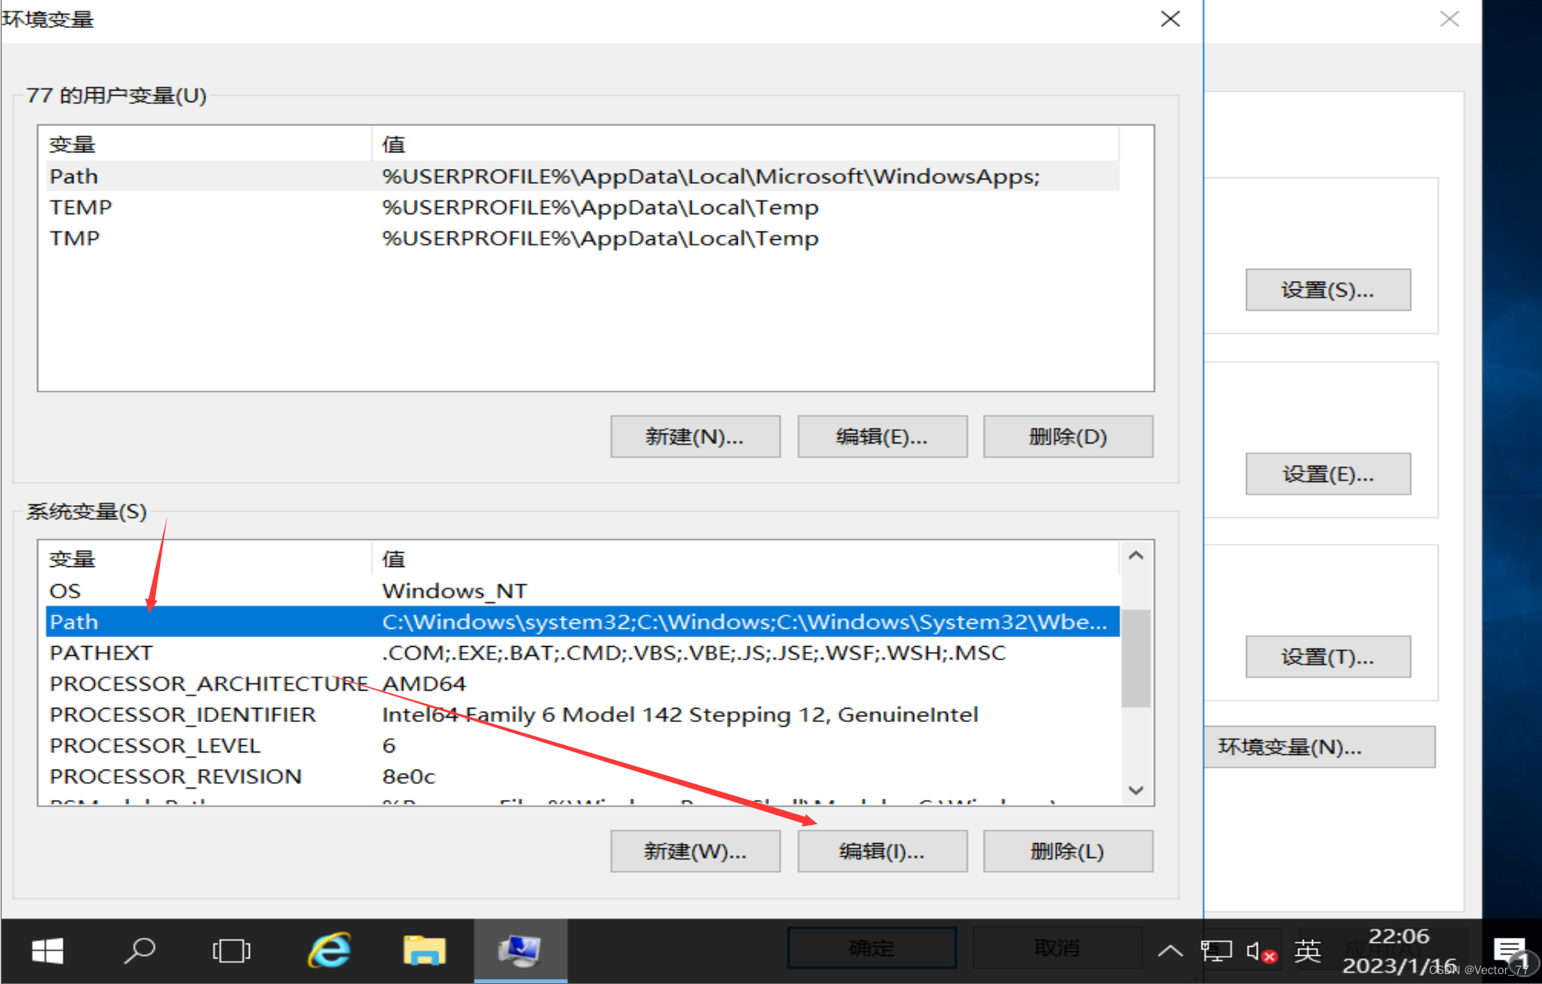The width and height of the screenshot is (1542, 984).
Task: Click AMD64 value cell
Action: pos(424,683)
